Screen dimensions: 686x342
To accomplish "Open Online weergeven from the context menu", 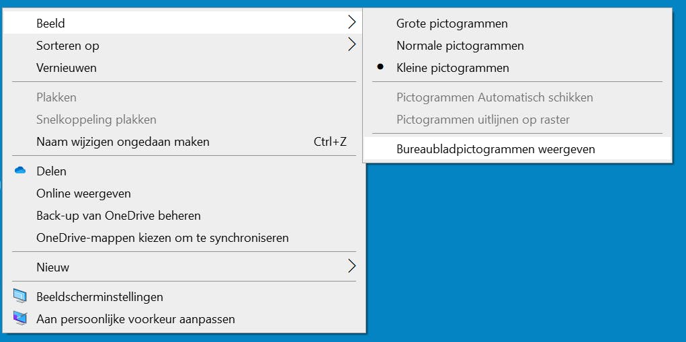I will click(83, 194).
